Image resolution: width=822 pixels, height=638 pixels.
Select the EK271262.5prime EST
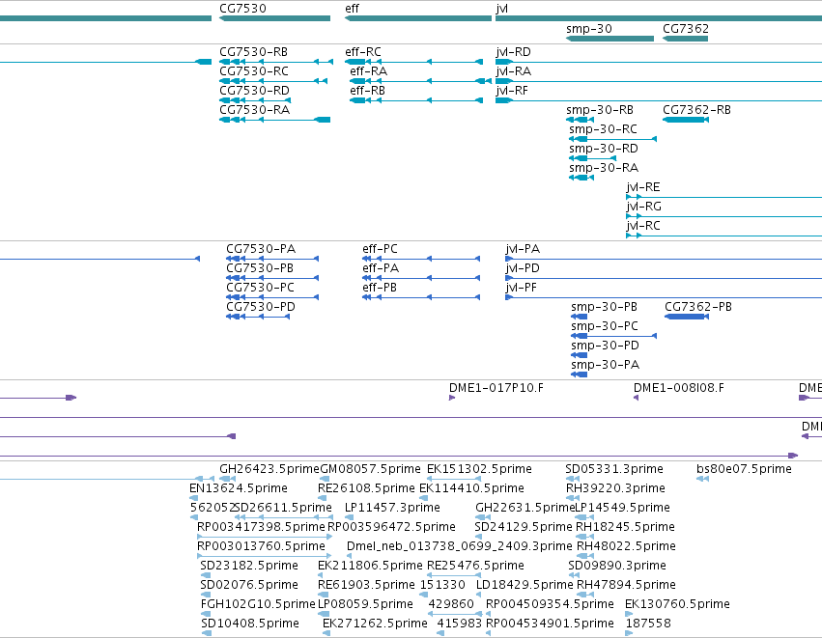pos(326,634)
